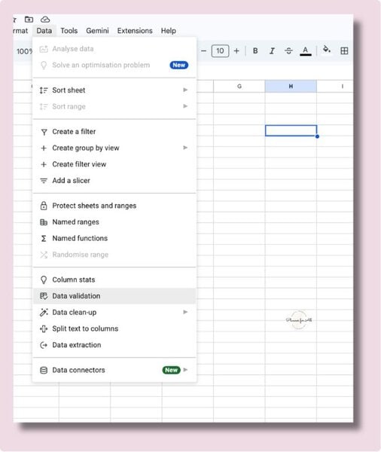Expand the Data clean-up submenu arrow

click(x=185, y=312)
